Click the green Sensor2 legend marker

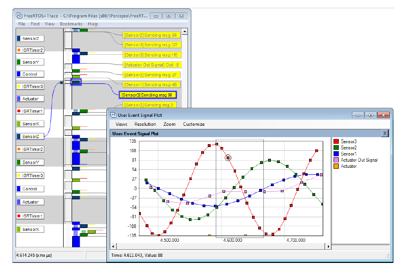(x=336, y=147)
